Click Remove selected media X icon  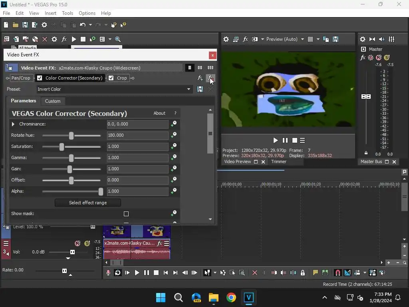(45, 39)
